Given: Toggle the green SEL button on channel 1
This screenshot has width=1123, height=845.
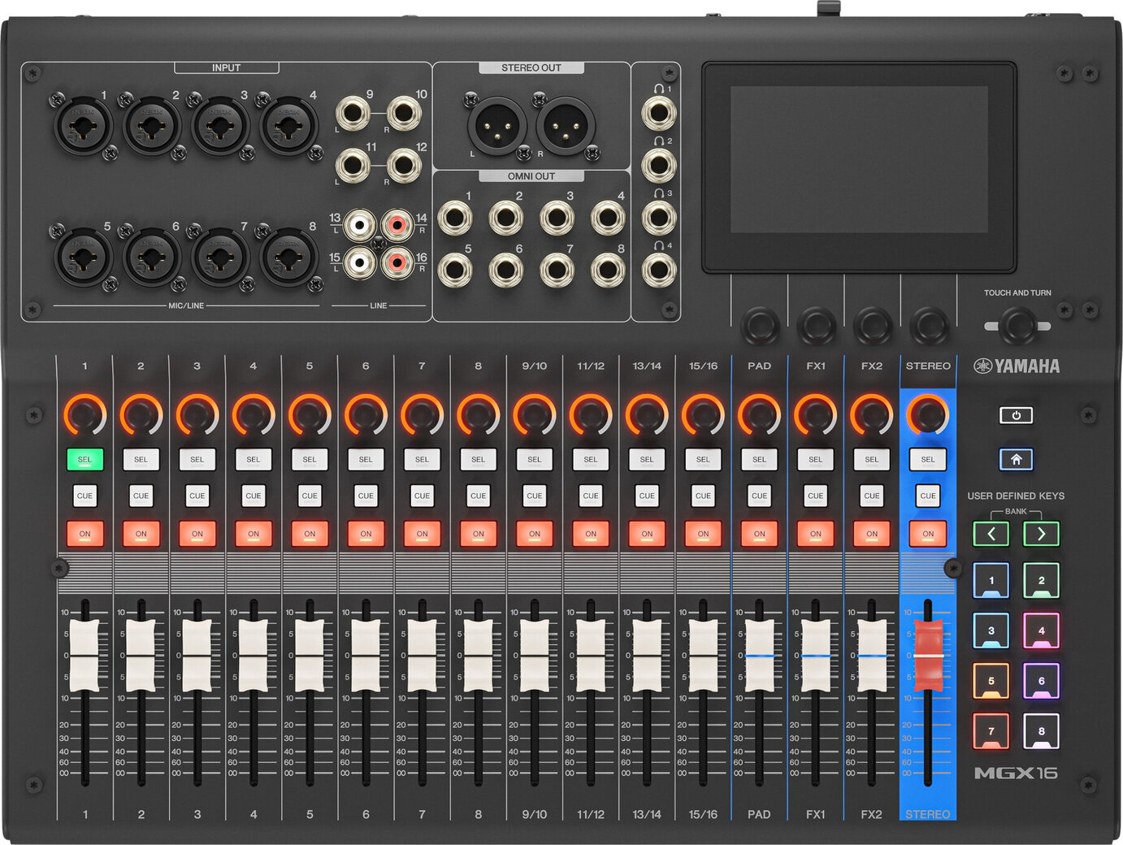Looking at the screenshot, I should tap(85, 459).
